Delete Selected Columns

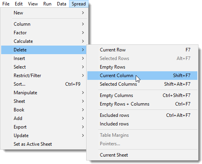click(142, 84)
